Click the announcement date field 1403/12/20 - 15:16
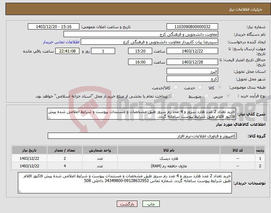 coord(54,27)
